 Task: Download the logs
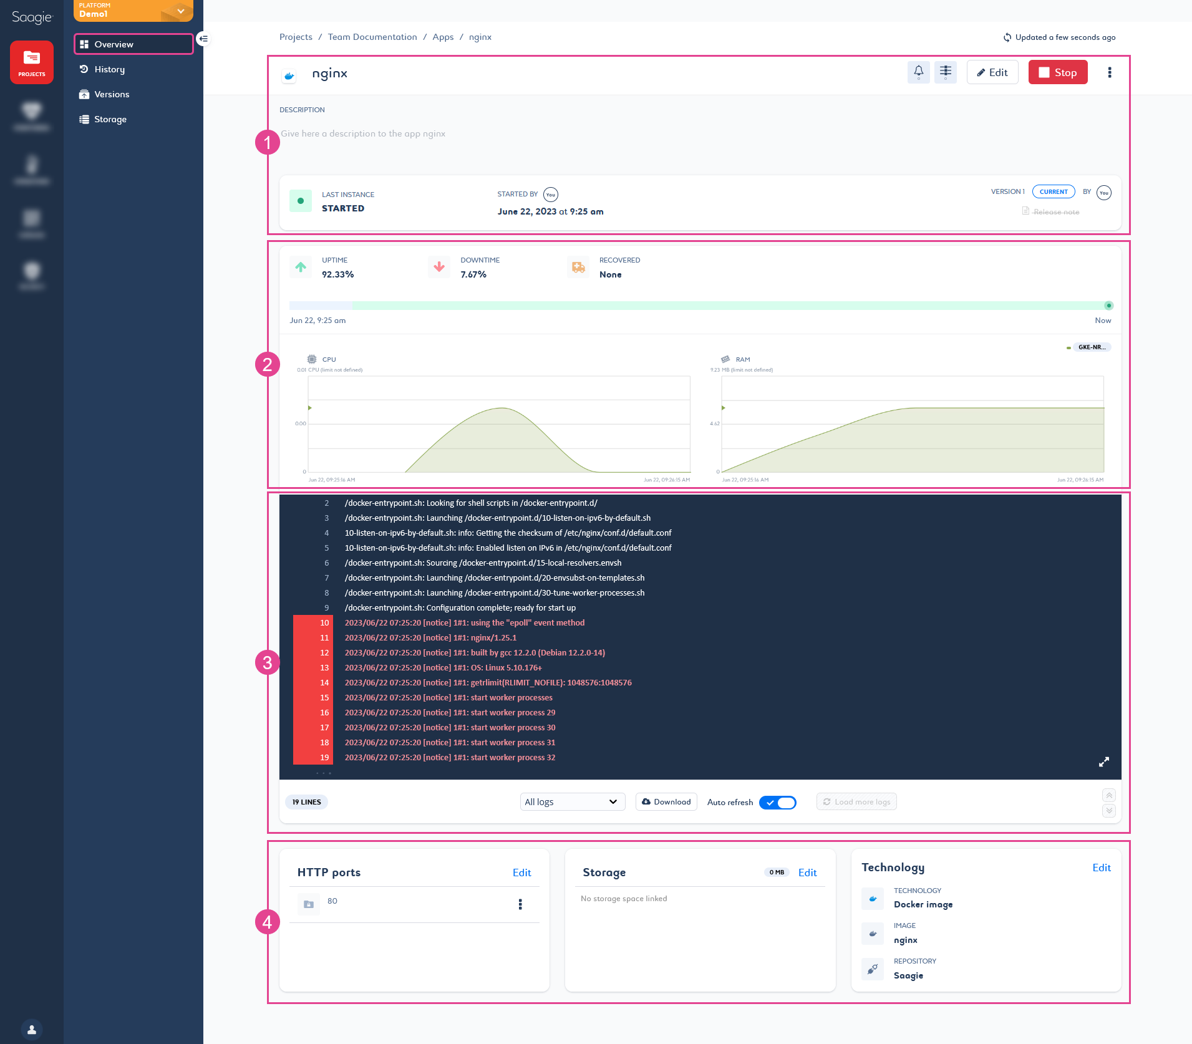pos(666,802)
